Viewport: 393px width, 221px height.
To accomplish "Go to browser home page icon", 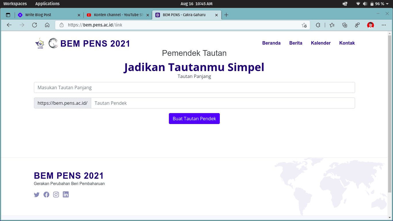I will [x=47, y=25].
